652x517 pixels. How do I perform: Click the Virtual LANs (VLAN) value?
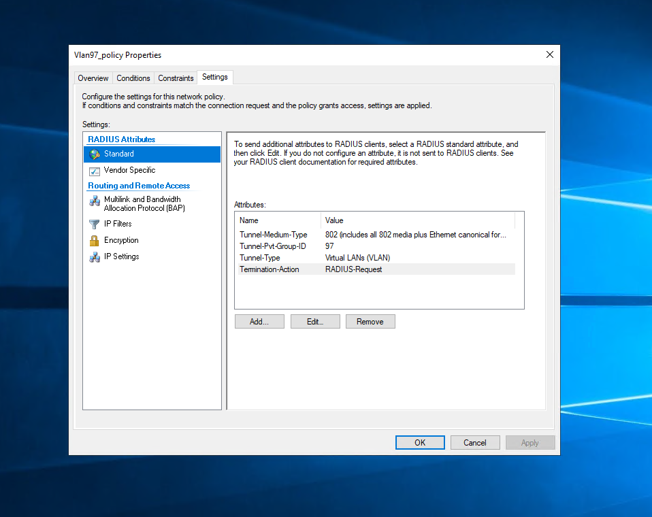[357, 258]
